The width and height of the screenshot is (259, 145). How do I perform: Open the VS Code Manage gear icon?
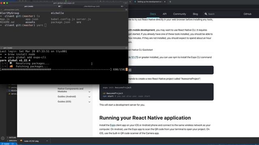tap(3, 139)
